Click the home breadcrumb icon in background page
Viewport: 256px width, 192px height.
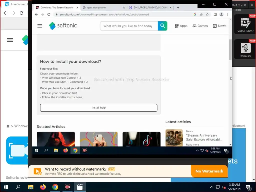pos(8,126)
